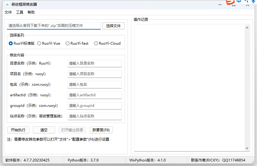This screenshot has height=166, width=257.
Task: Click the Sogou input method icon
Action: pos(230,2)
